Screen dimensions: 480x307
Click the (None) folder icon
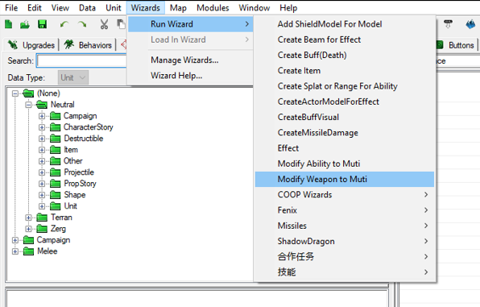tap(28, 93)
